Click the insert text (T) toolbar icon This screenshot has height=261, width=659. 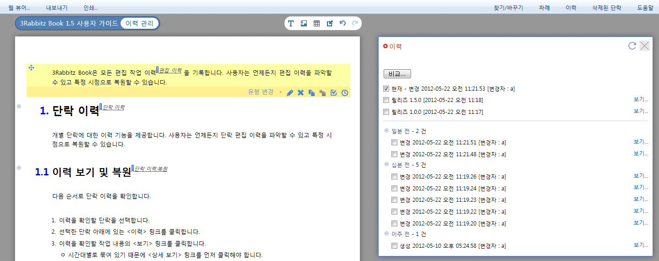click(x=291, y=24)
